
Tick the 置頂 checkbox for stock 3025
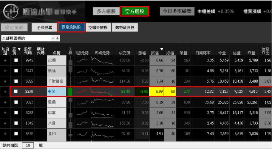[16, 102]
